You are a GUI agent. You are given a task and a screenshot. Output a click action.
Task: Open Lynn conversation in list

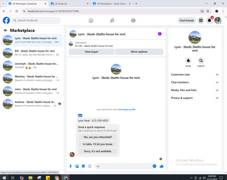click(x=32, y=40)
